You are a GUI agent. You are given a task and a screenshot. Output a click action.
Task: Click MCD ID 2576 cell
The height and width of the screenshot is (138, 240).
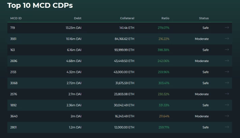click(14, 94)
